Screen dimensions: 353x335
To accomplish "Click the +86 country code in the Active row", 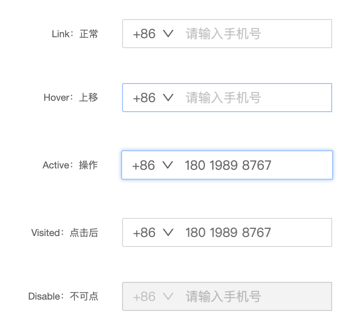I will click(143, 165).
